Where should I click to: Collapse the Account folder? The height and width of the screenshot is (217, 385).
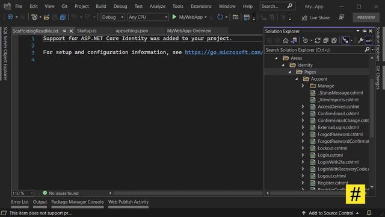click(297, 79)
